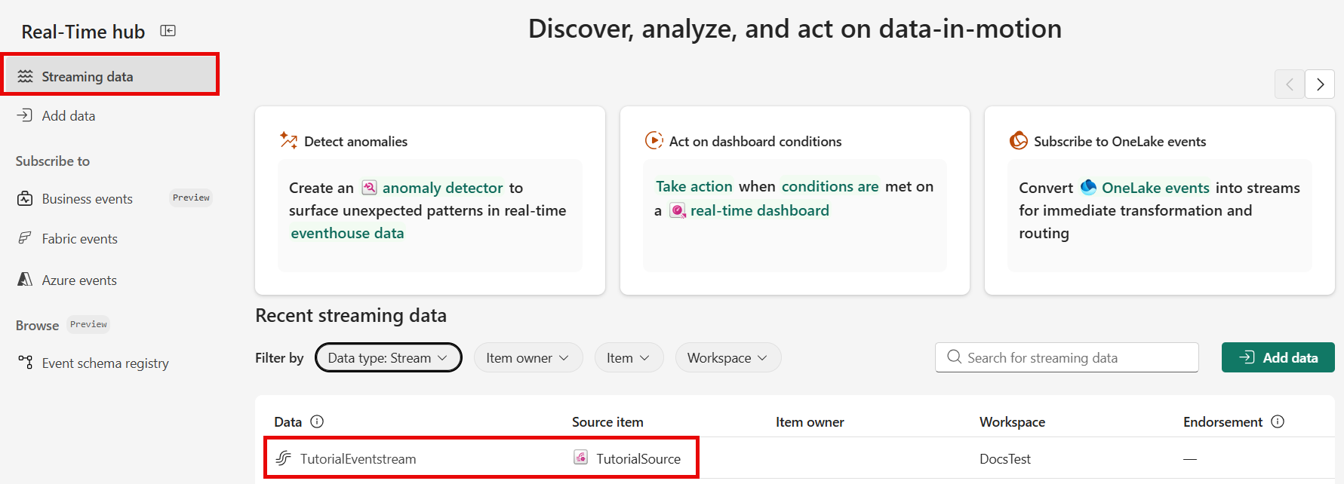The height and width of the screenshot is (484, 1344).
Task: Click the TutorialEventstream stream icon
Action: coord(283,458)
